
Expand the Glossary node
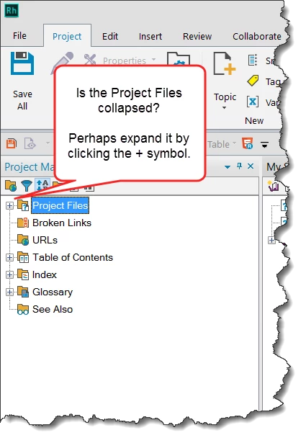pyautogui.click(x=9, y=292)
